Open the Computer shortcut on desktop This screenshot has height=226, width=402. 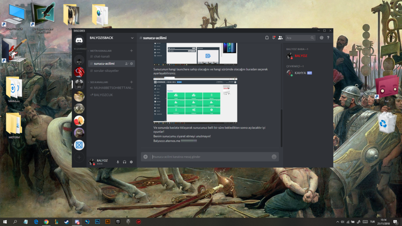point(15,16)
